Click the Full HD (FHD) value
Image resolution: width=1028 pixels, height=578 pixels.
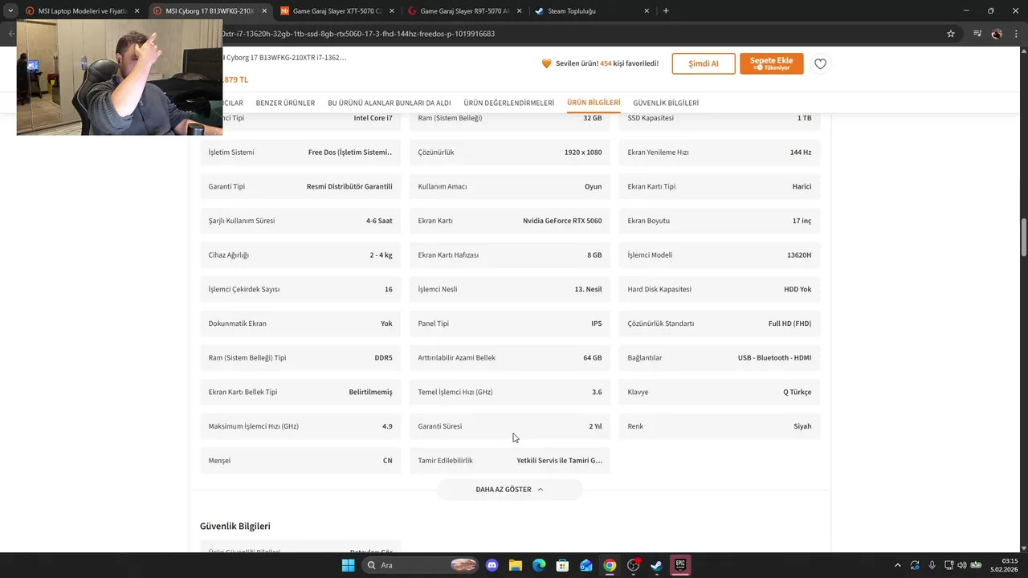[789, 324]
